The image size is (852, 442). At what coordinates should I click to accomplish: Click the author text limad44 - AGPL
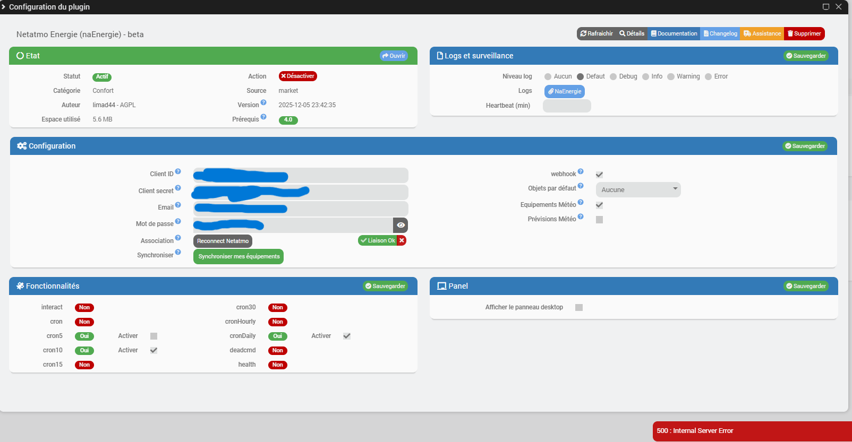tap(114, 105)
